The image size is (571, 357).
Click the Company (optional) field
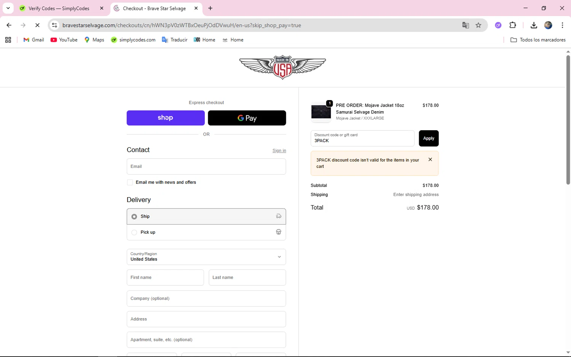[x=206, y=298]
